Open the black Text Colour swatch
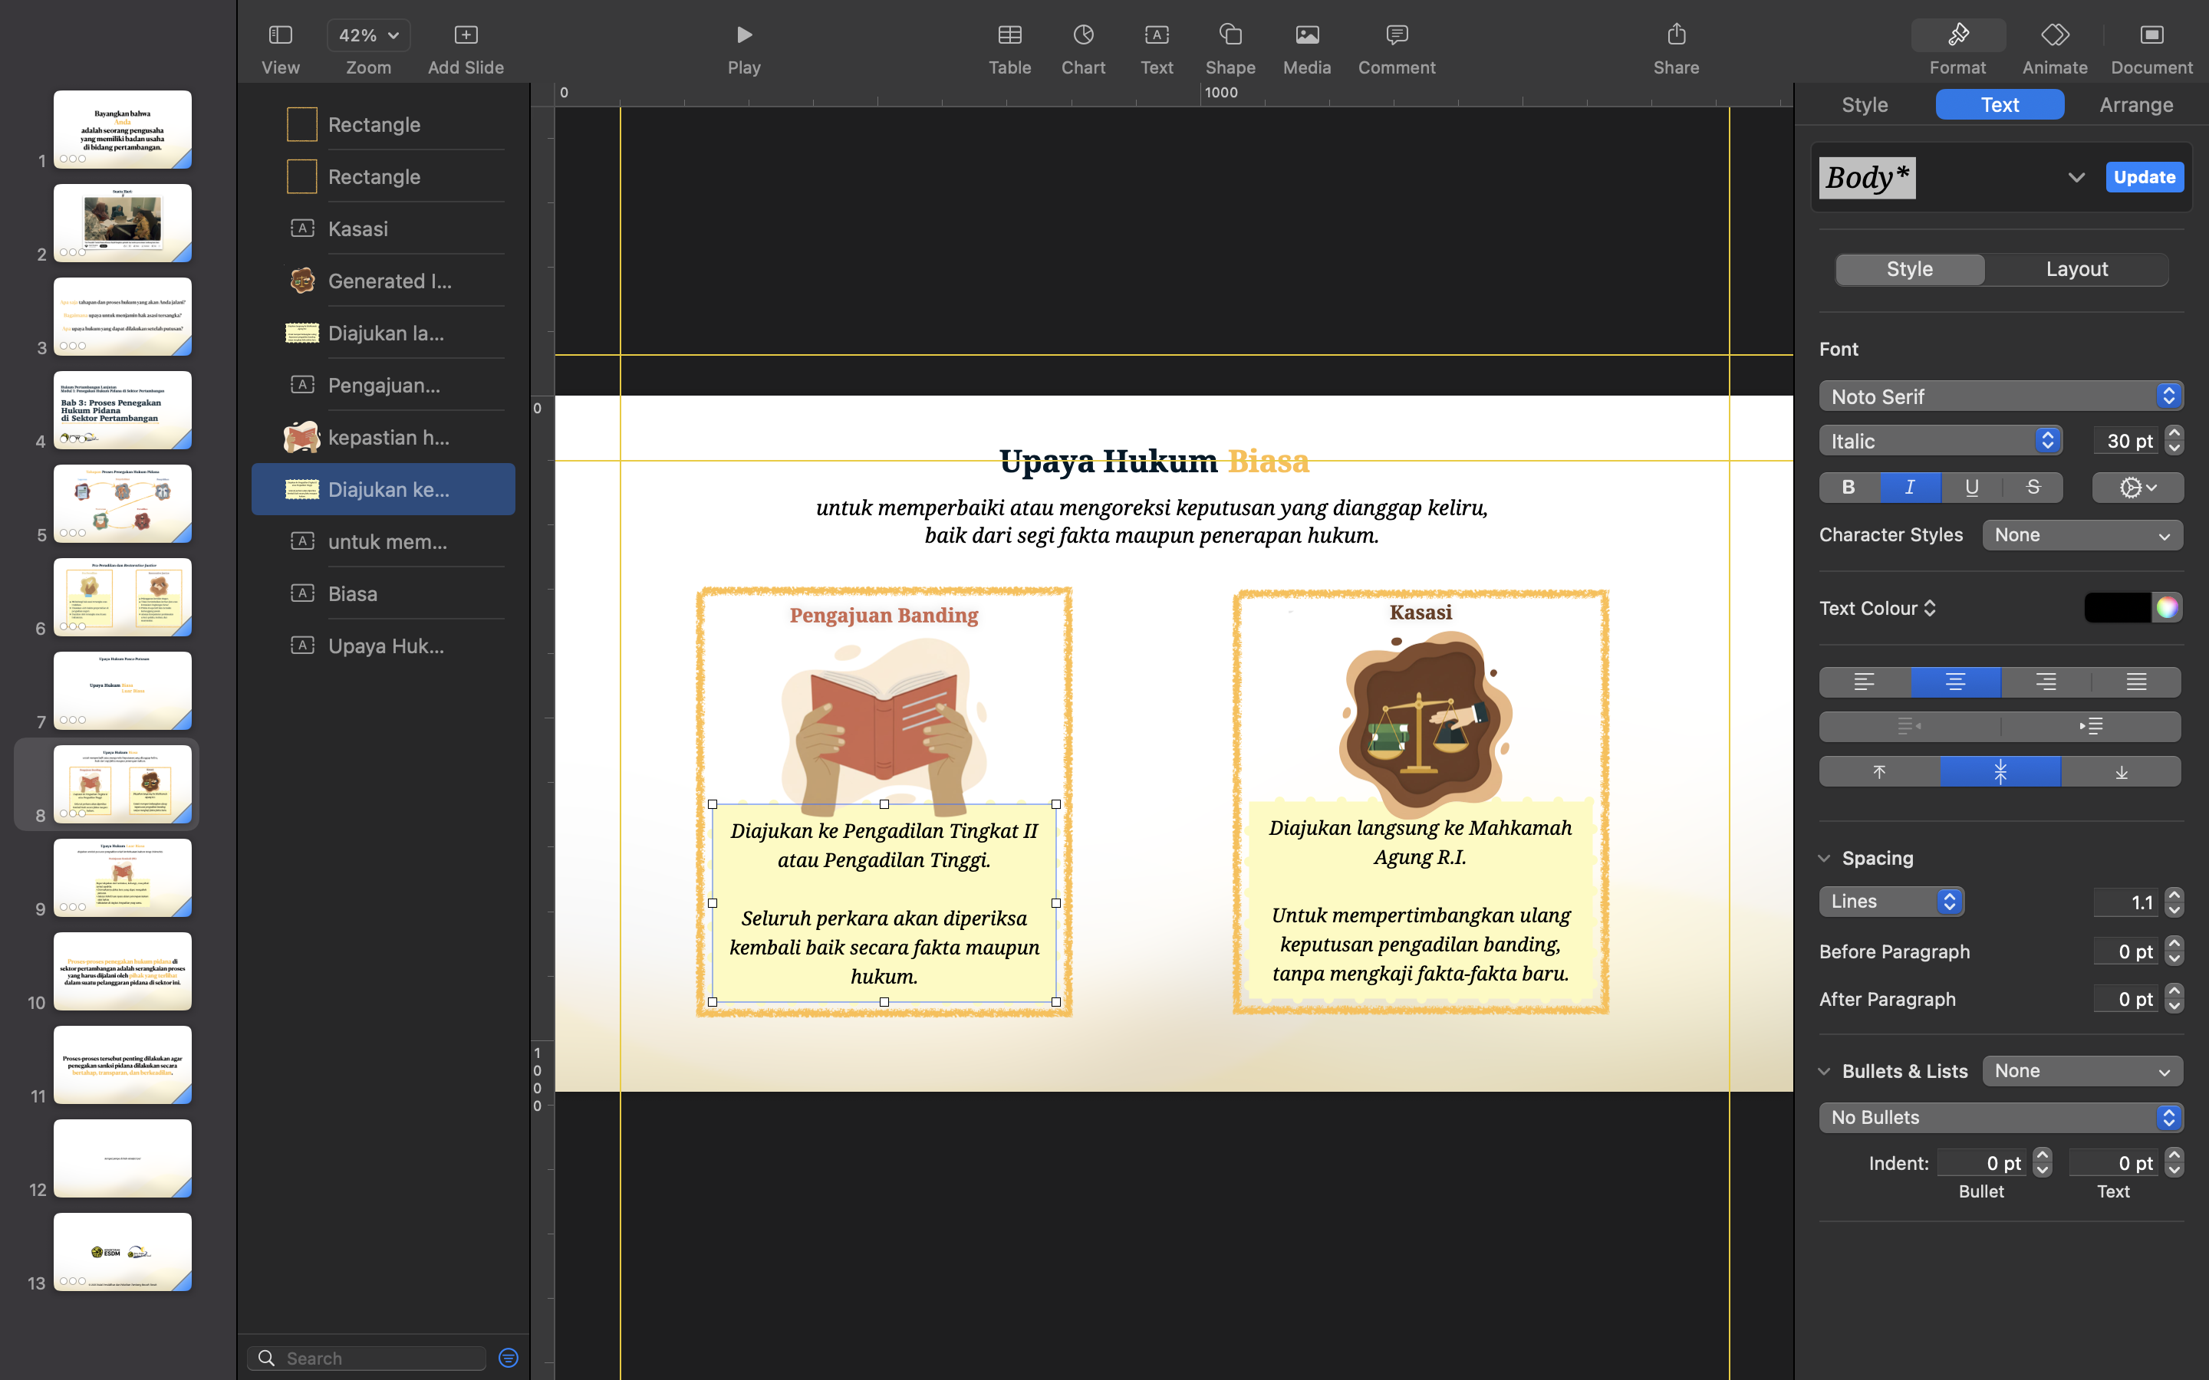 2117,608
